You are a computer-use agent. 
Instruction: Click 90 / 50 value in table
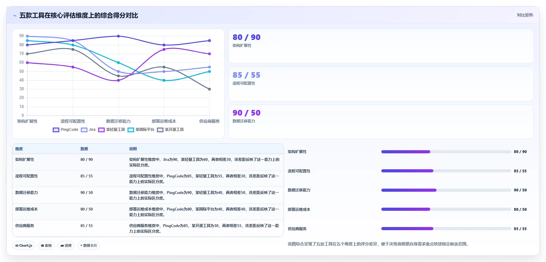86,193
